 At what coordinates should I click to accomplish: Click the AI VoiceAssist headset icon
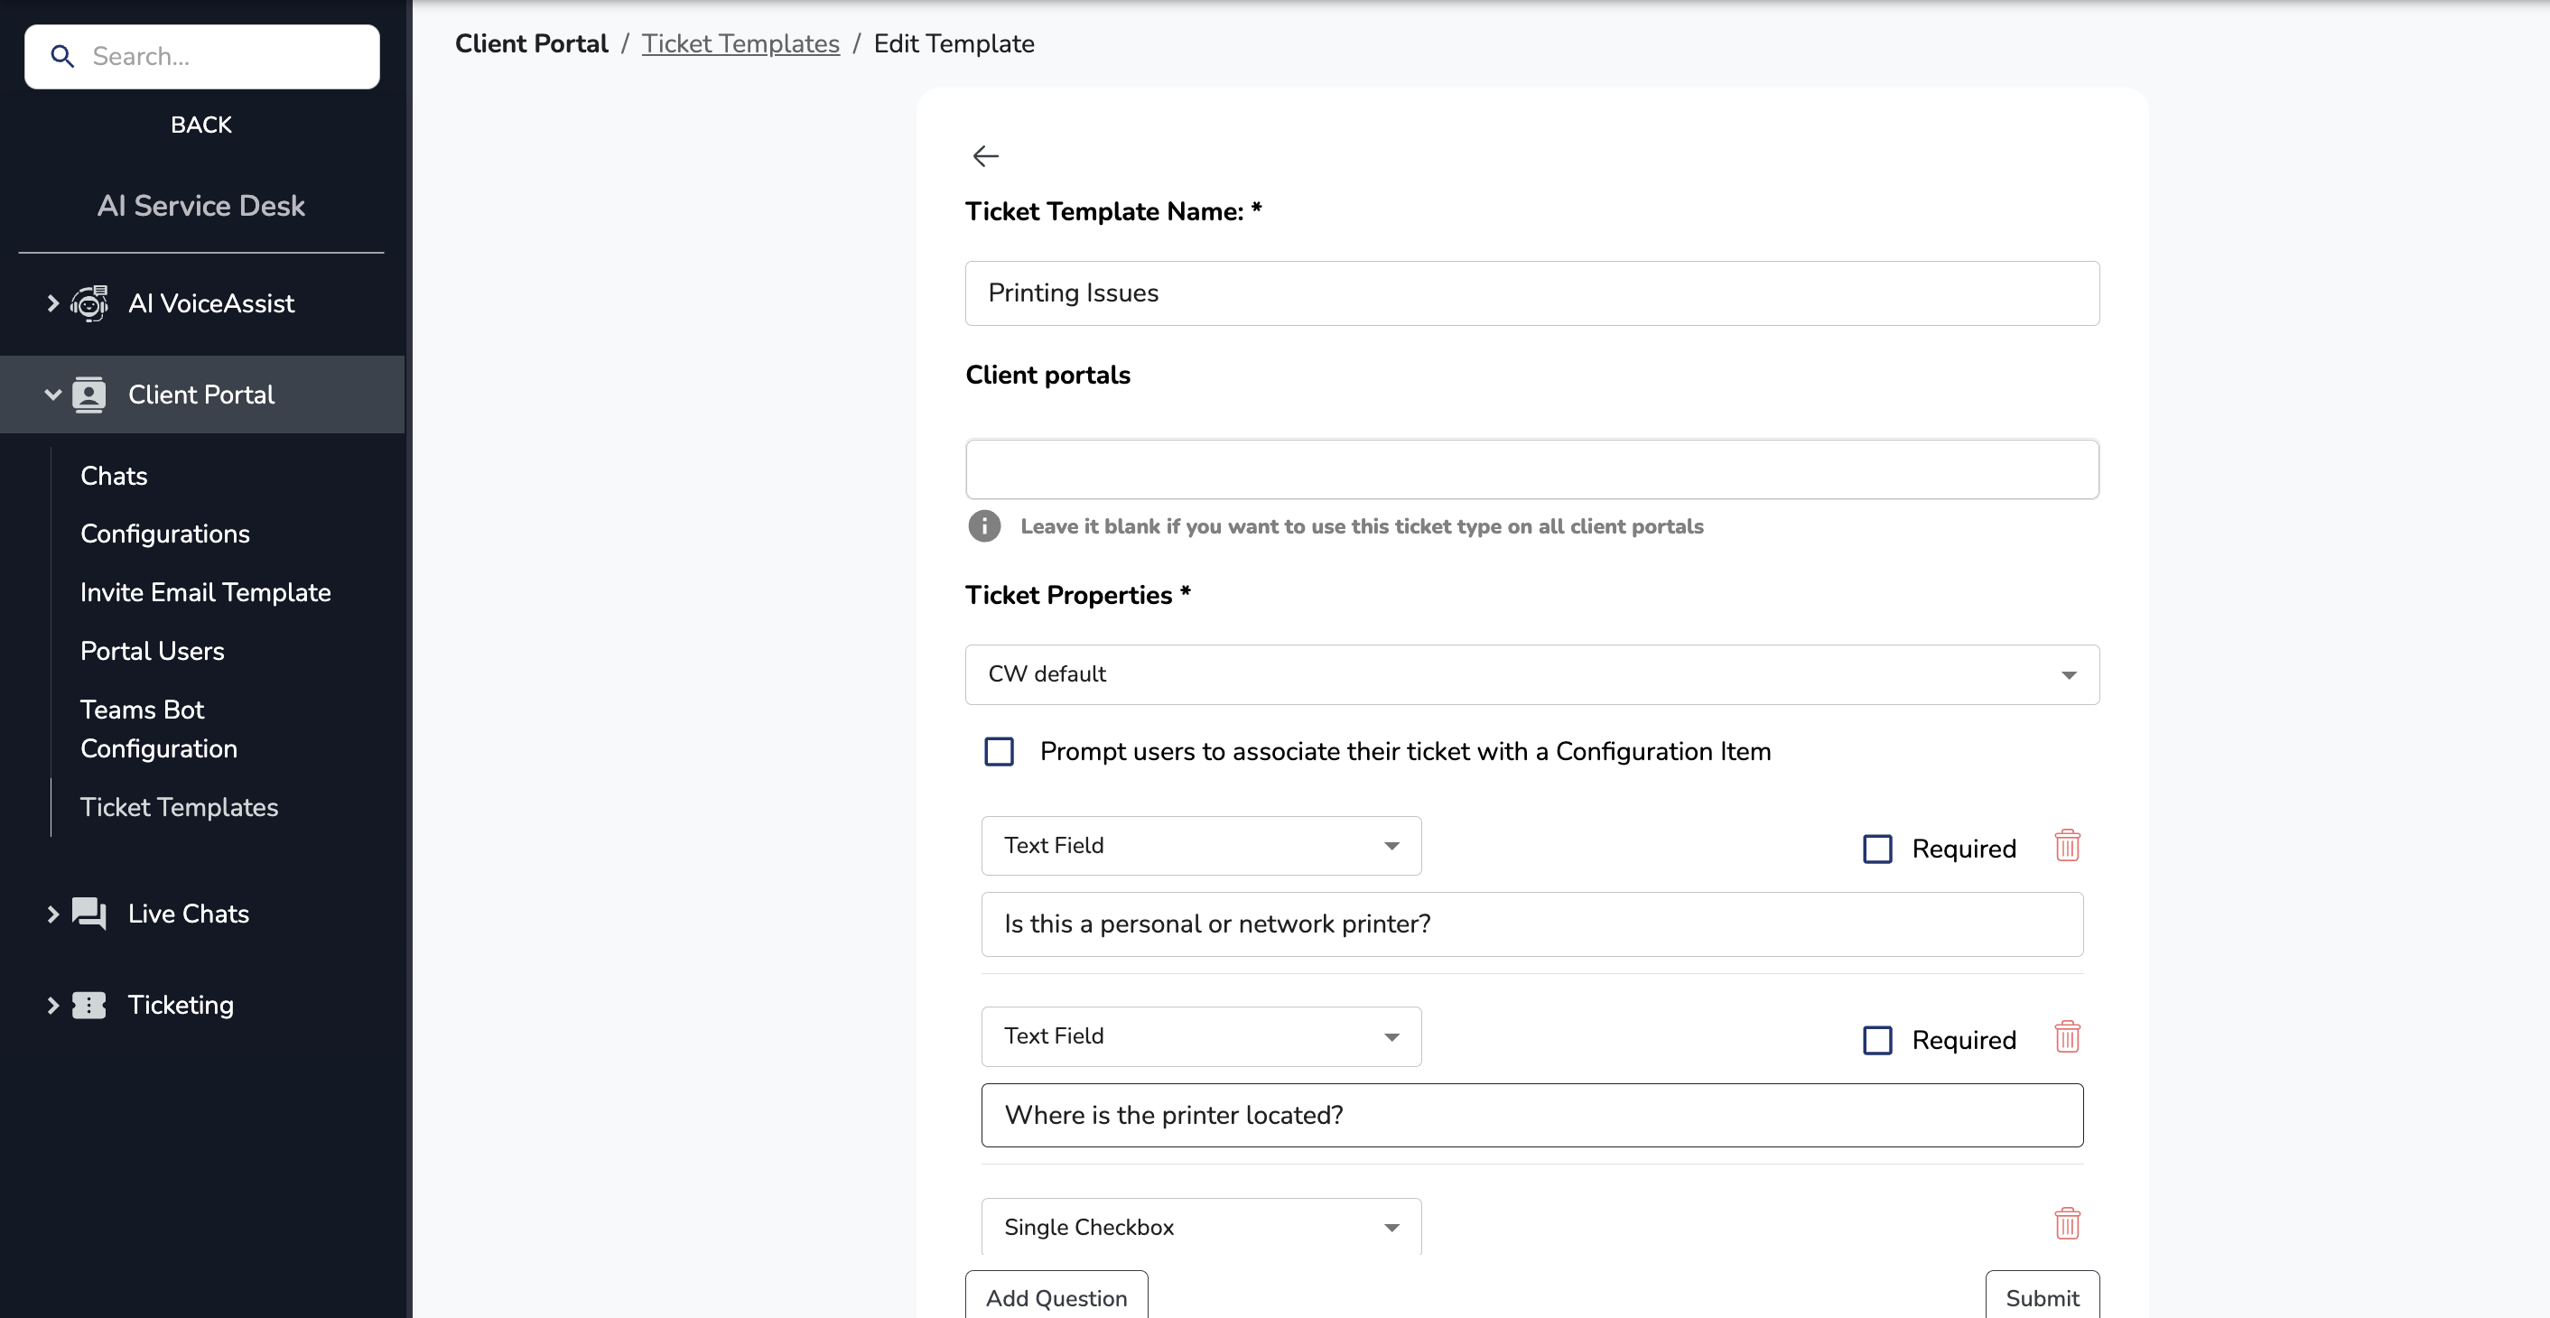[89, 304]
